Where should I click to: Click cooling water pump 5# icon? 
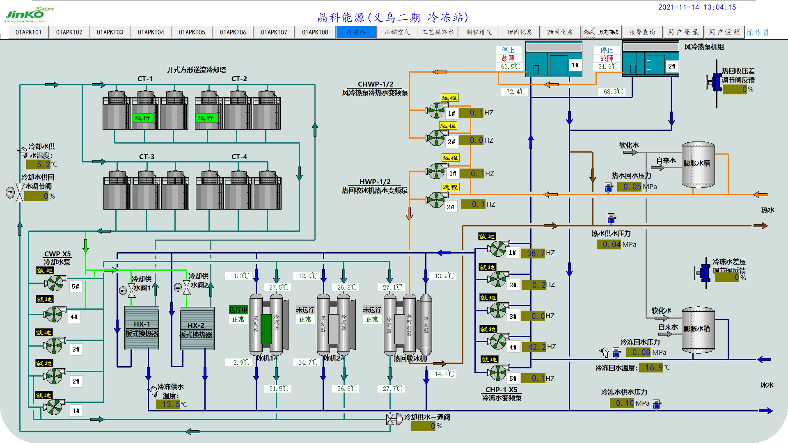coord(55,283)
